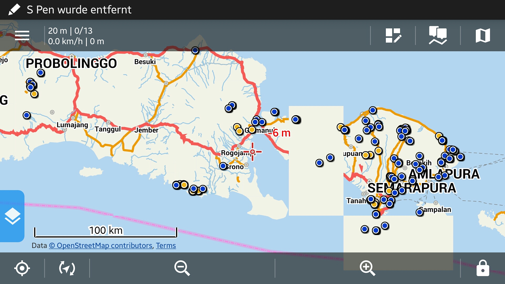Screen dimensions: 505x284
Task: Expand the blue layers side panel
Action: [12, 216]
